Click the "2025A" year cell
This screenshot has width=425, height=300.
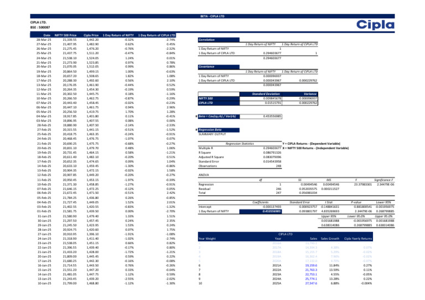(277, 283)
